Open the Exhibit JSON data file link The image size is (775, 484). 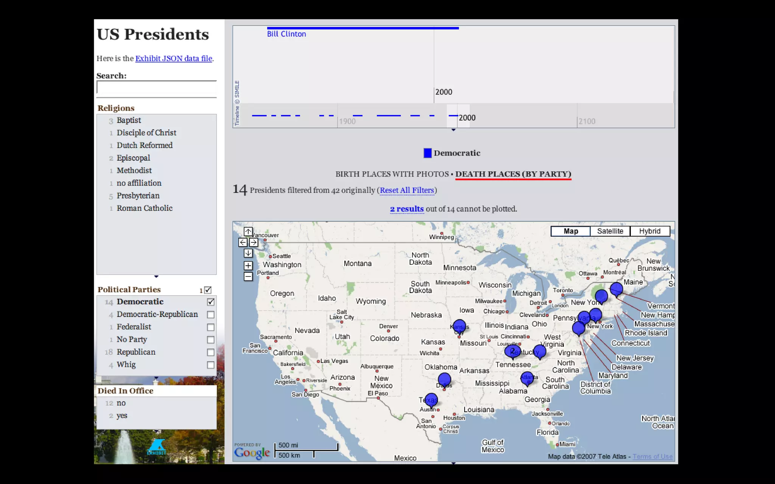[174, 58]
